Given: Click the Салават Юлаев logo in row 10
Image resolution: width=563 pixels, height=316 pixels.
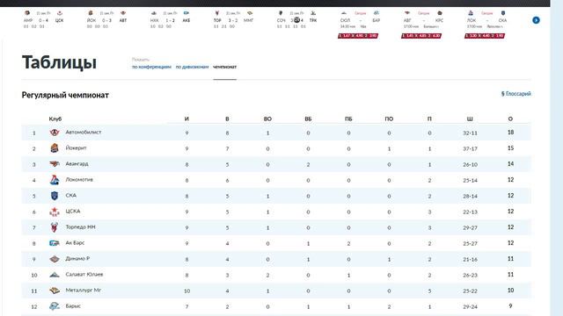Looking at the screenshot, I should [x=55, y=275].
